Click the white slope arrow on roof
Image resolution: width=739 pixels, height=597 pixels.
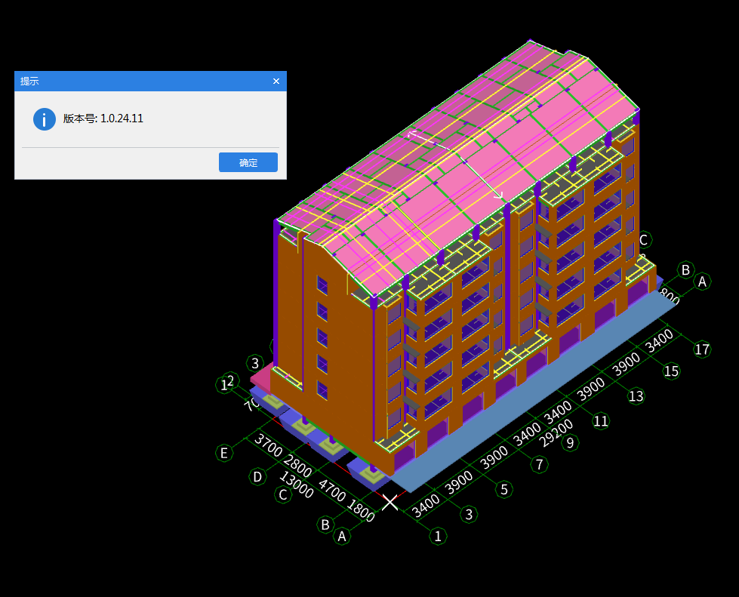point(455,165)
